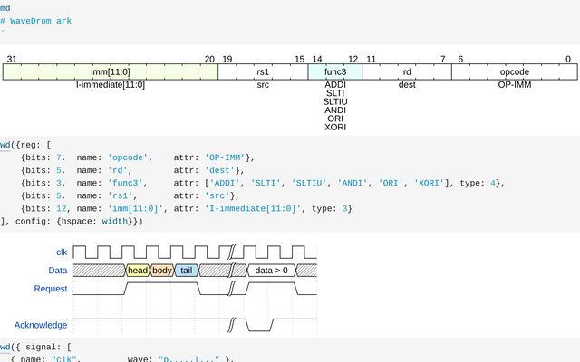The width and height of the screenshot is (580, 362).
Task: Click the OP-IMM label under the opcode field
Action: [x=515, y=84]
